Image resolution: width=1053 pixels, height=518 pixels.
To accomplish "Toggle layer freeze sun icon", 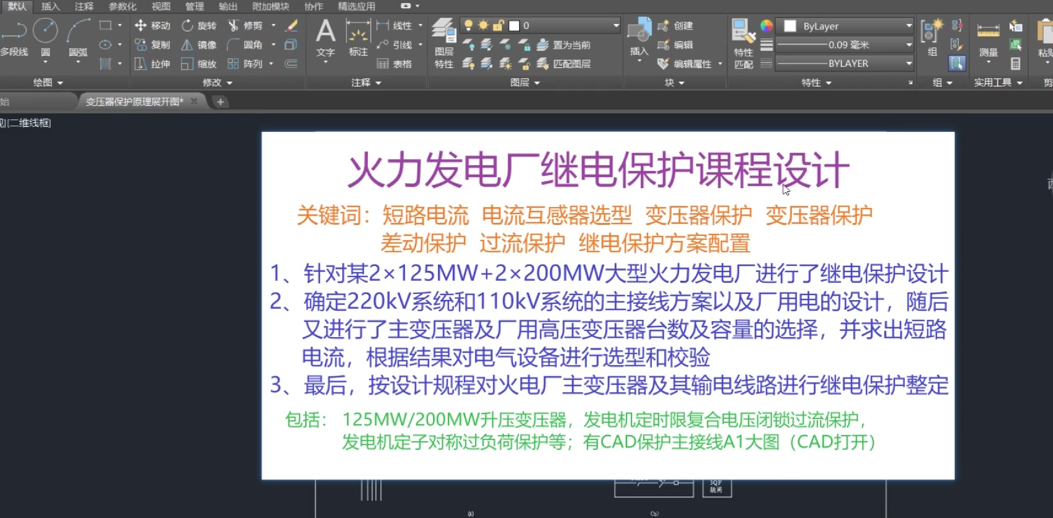I will 483,26.
